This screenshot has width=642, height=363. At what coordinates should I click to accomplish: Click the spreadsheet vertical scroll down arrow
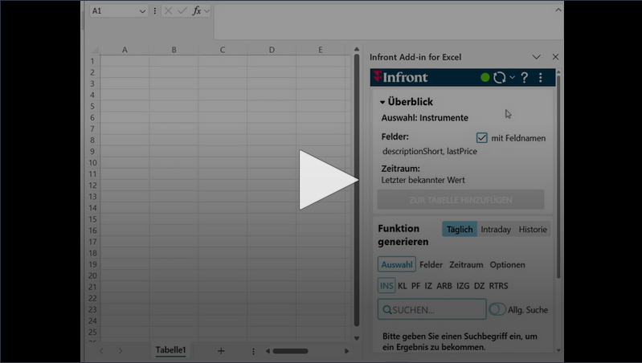[357, 338]
